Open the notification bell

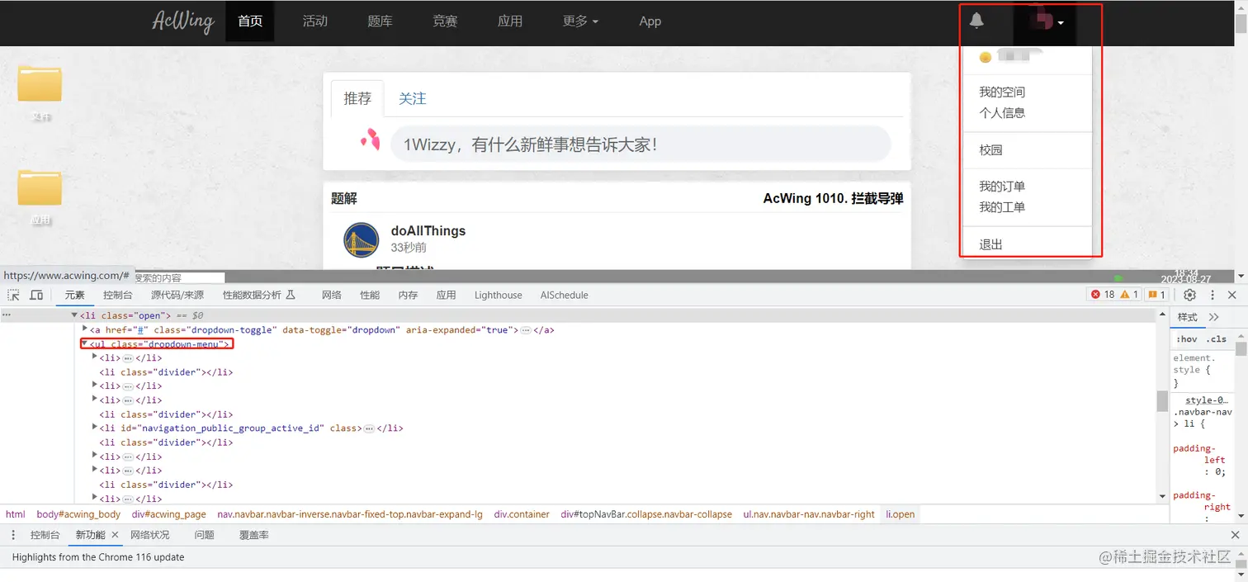[x=976, y=21]
